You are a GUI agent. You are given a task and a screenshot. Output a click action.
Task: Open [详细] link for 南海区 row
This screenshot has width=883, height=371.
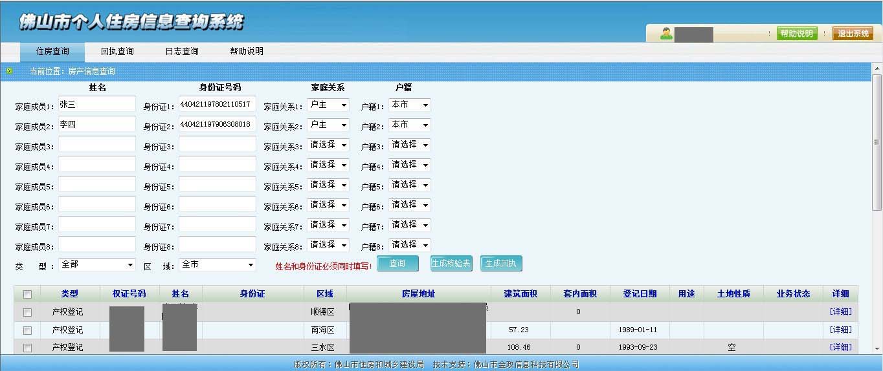[840, 330]
